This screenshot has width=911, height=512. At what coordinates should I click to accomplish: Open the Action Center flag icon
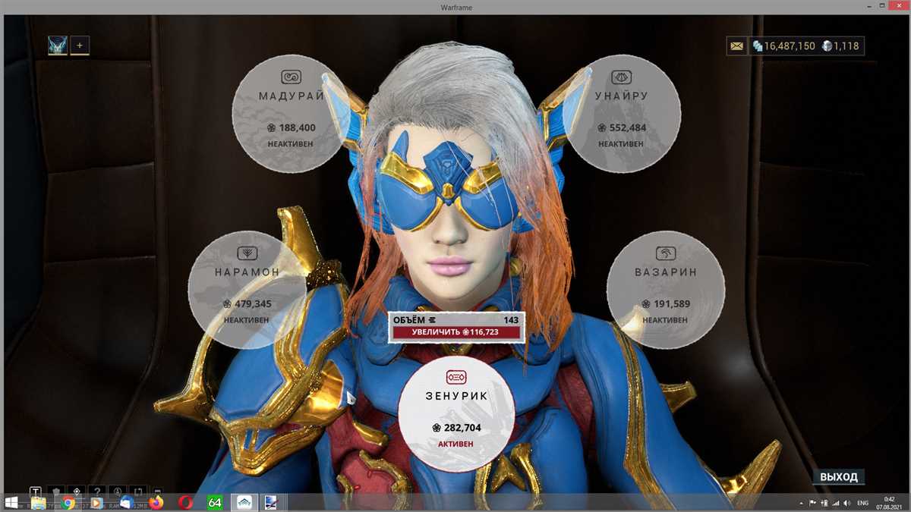[x=813, y=503]
